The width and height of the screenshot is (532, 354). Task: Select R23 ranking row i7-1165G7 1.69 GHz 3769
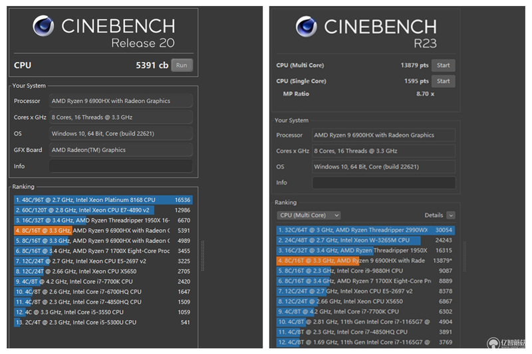pos(365,342)
